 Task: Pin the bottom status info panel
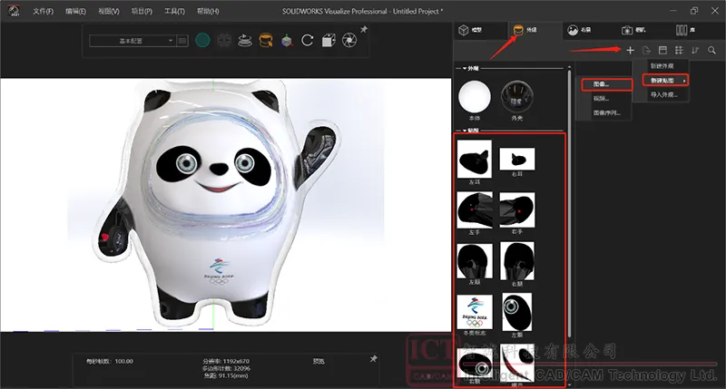373,359
